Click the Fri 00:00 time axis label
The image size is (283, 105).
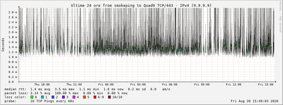(106, 85)
